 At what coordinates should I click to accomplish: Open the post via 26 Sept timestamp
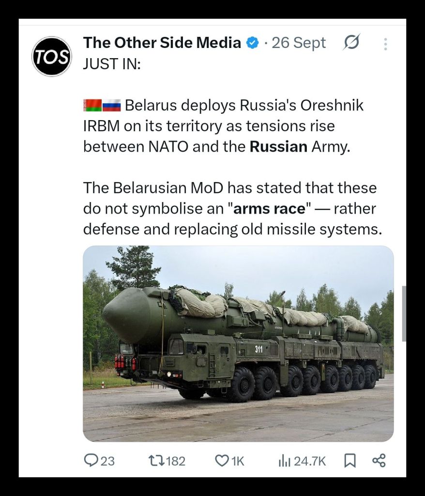299,43
